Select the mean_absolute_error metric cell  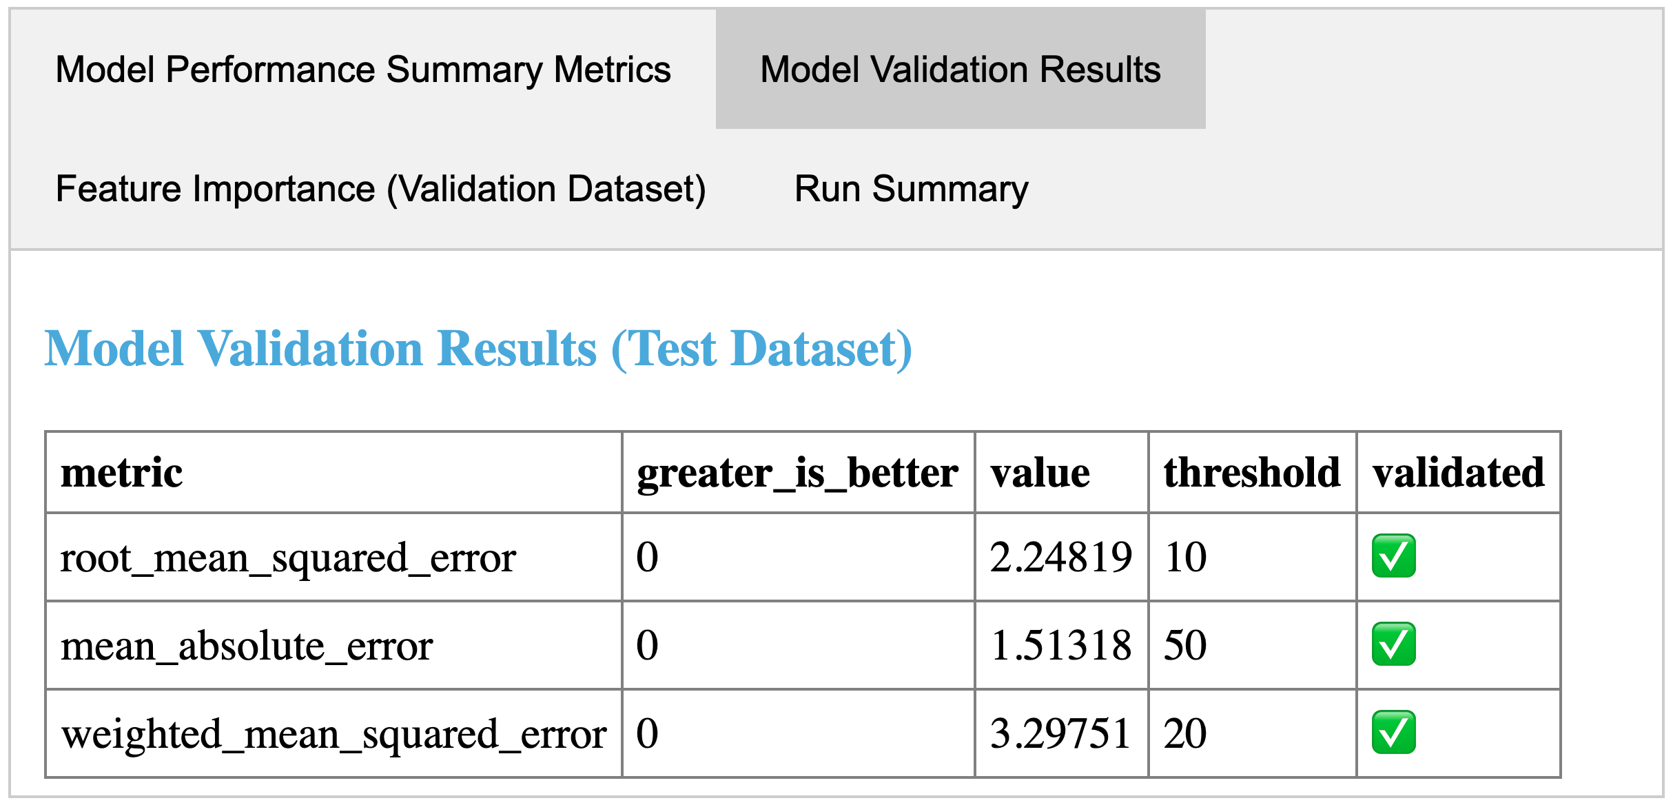[247, 645]
